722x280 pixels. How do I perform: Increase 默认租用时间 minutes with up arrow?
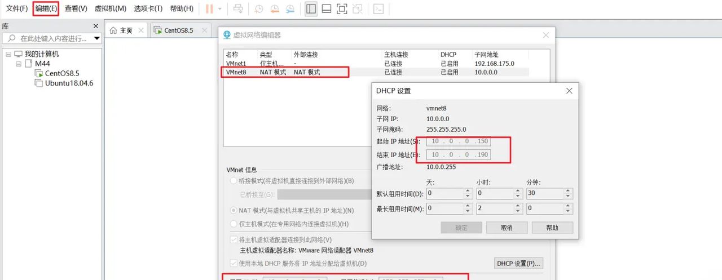(x=569, y=190)
